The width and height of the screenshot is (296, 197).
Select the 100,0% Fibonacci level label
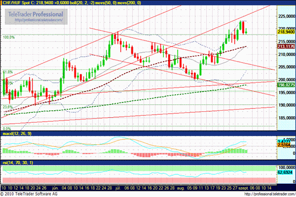click(x=8, y=37)
